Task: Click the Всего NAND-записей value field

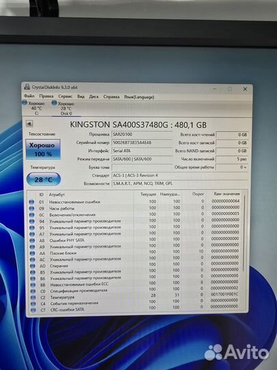Action: 232,151
